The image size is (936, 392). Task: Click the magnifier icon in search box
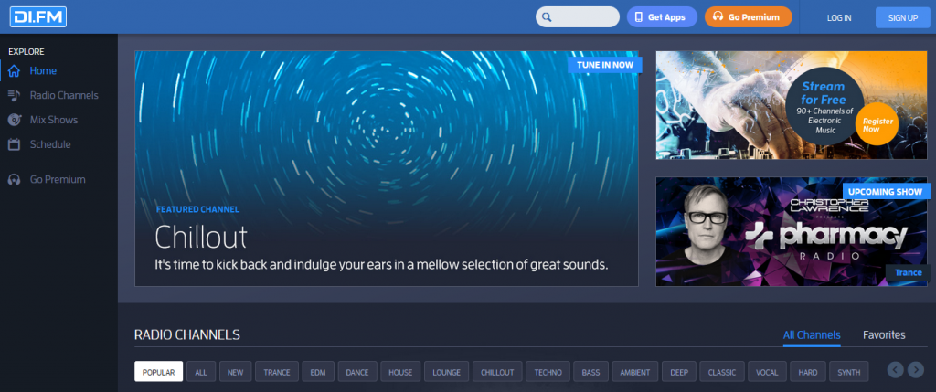tap(547, 17)
